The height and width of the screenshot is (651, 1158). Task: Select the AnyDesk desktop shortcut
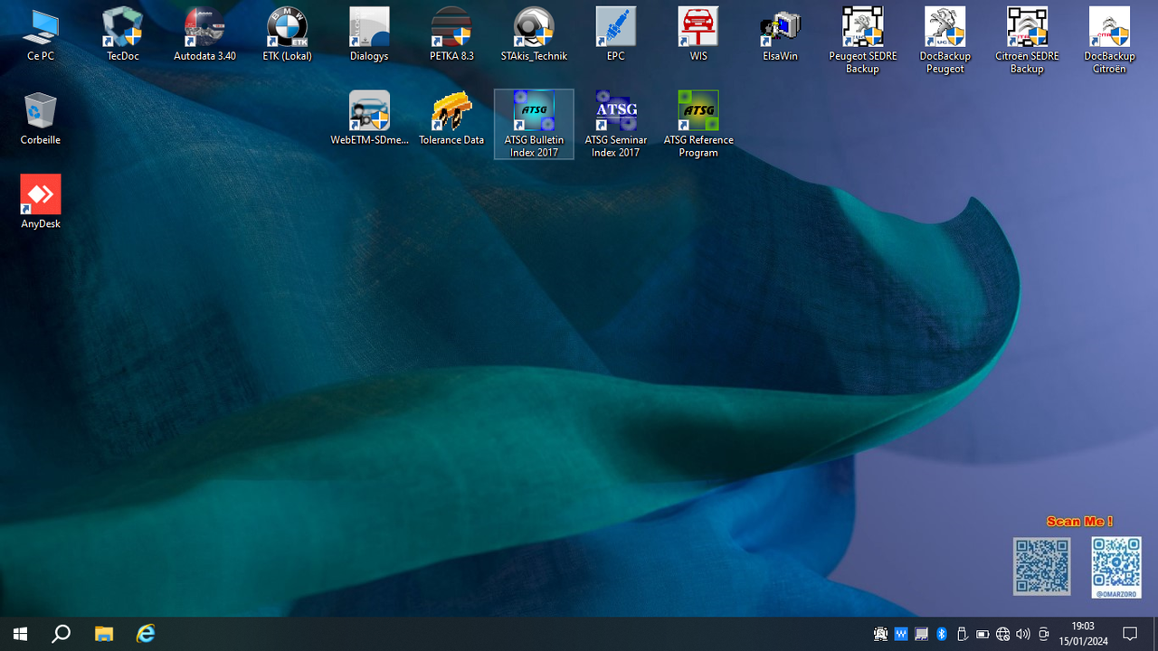coord(41,202)
